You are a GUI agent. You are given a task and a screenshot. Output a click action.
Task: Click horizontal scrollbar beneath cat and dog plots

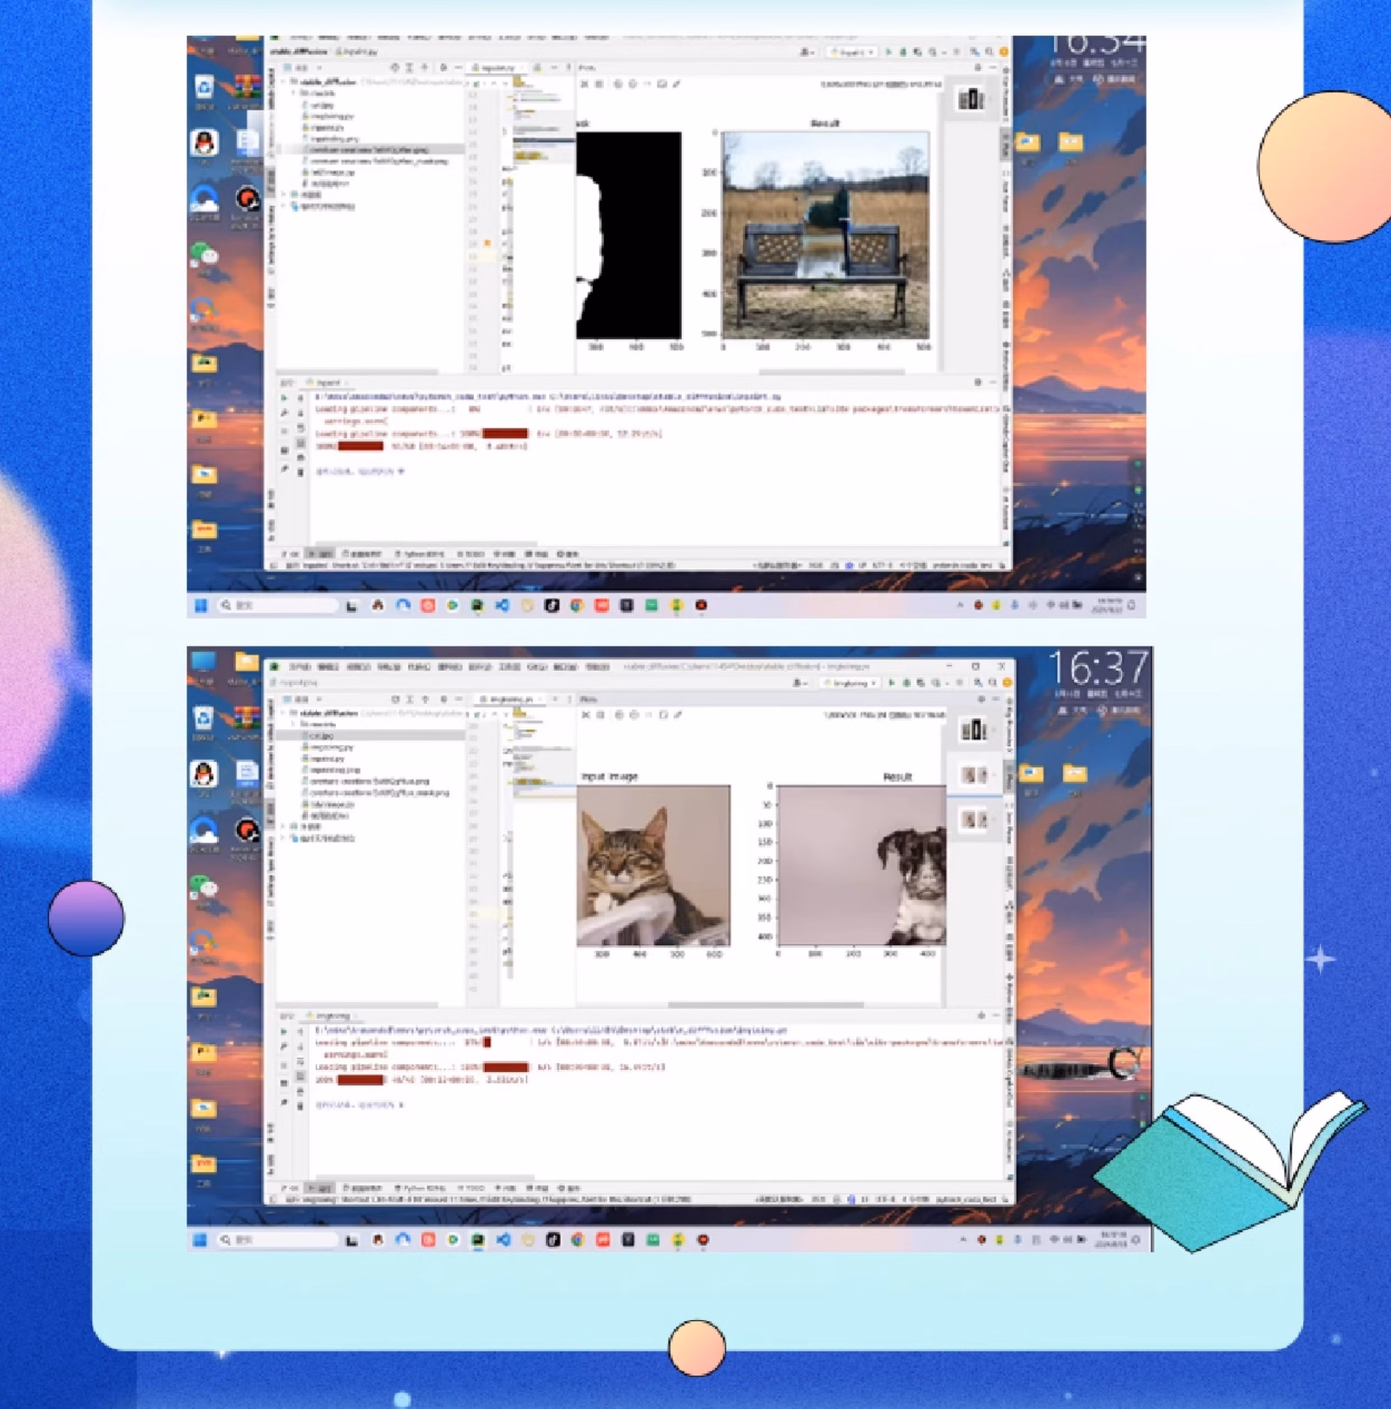coord(766,1005)
